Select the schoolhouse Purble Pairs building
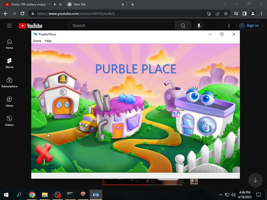267x200 pixels. tap(59, 95)
